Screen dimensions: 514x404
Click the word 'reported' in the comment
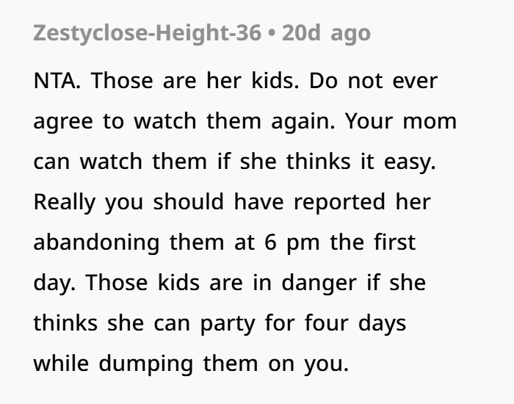tap(339, 202)
